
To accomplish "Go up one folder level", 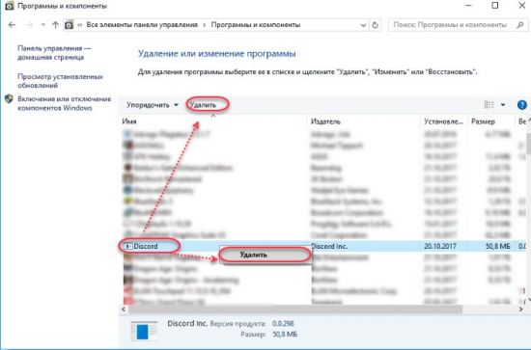I will point(56,25).
